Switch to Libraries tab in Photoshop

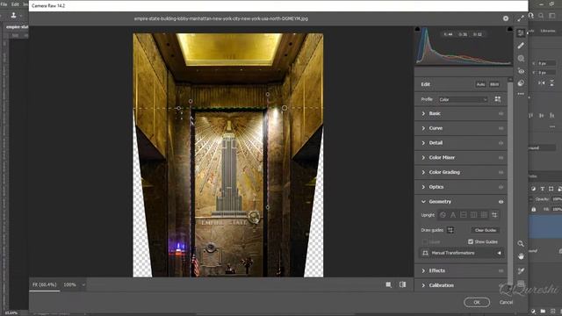pos(548,32)
